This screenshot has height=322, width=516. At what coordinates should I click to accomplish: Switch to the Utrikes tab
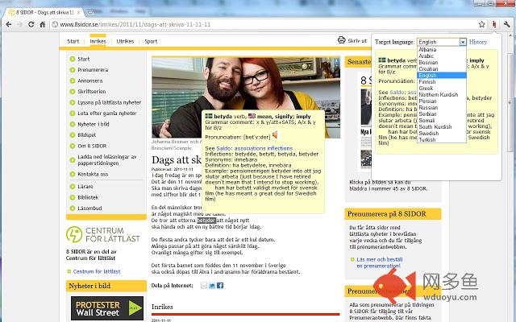click(125, 41)
